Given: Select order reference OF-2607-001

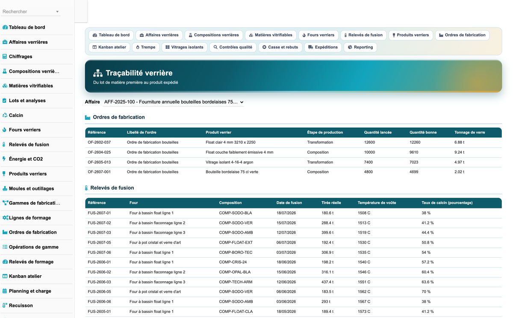Looking at the screenshot, I should tap(99, 172).
